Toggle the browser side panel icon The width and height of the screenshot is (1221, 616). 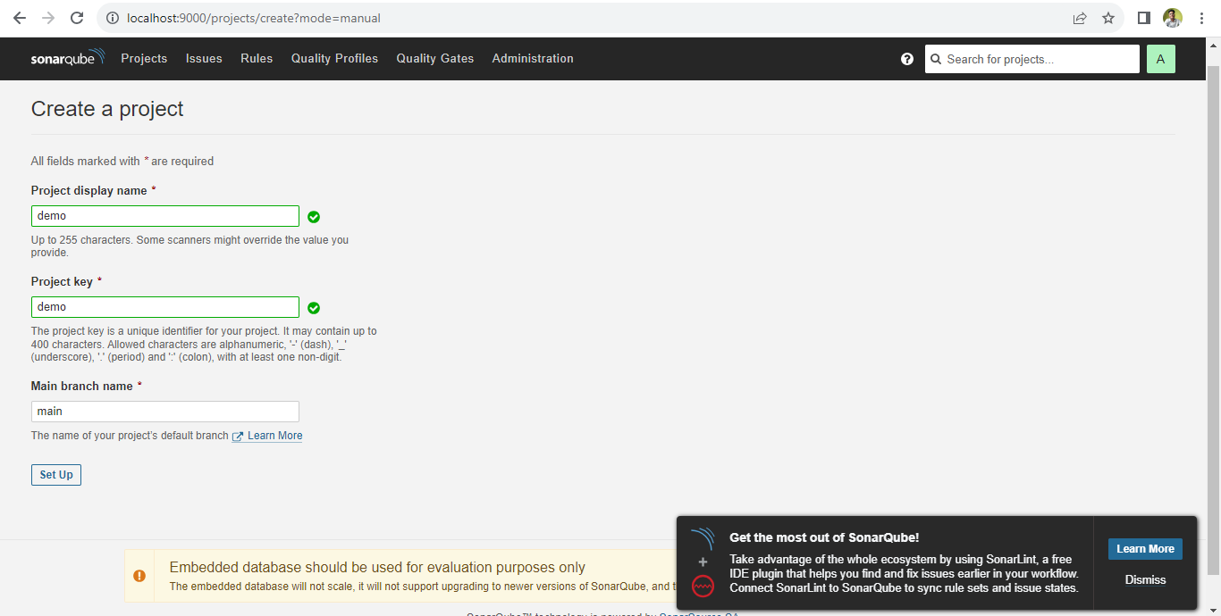pos(1143,18)
